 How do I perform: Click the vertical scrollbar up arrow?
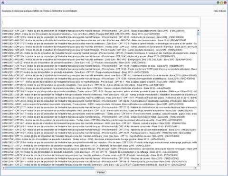coord(199,31)
